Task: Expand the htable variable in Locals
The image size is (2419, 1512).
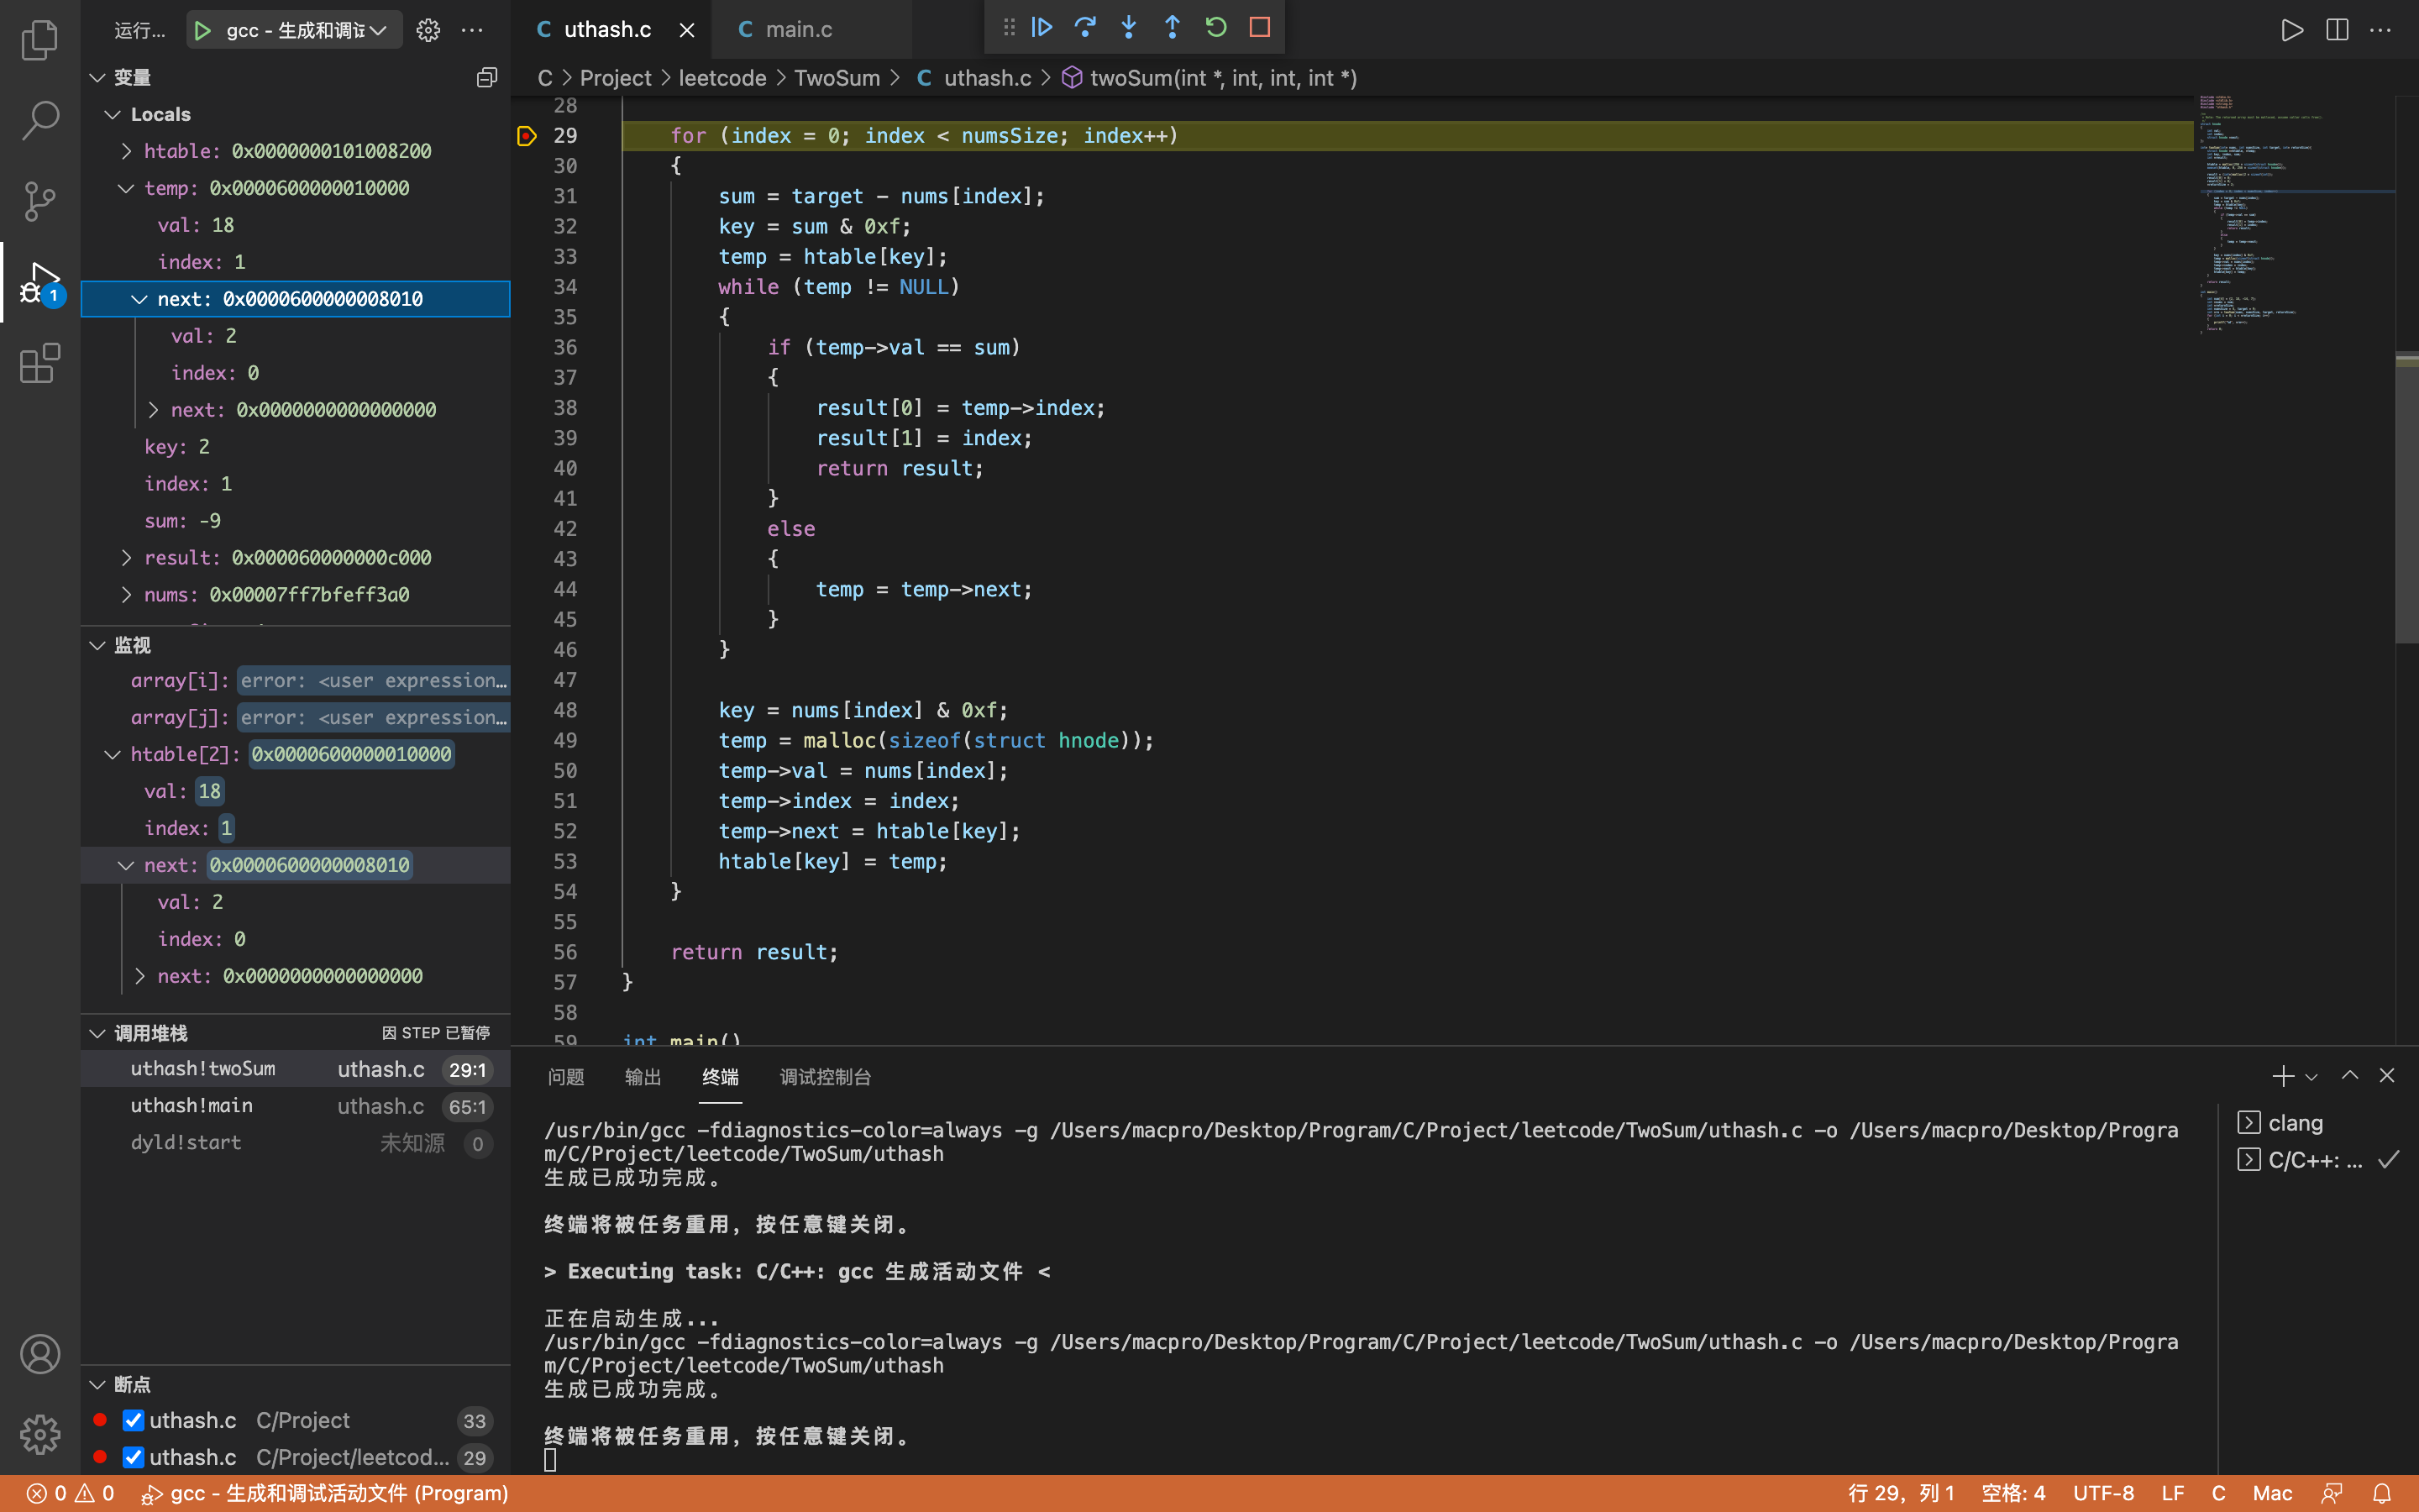Action: tap(127, 151)
